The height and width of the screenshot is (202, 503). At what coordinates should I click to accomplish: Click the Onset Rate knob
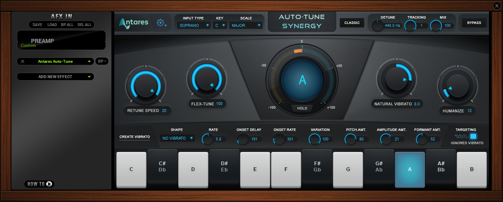(x=279, y=139)
